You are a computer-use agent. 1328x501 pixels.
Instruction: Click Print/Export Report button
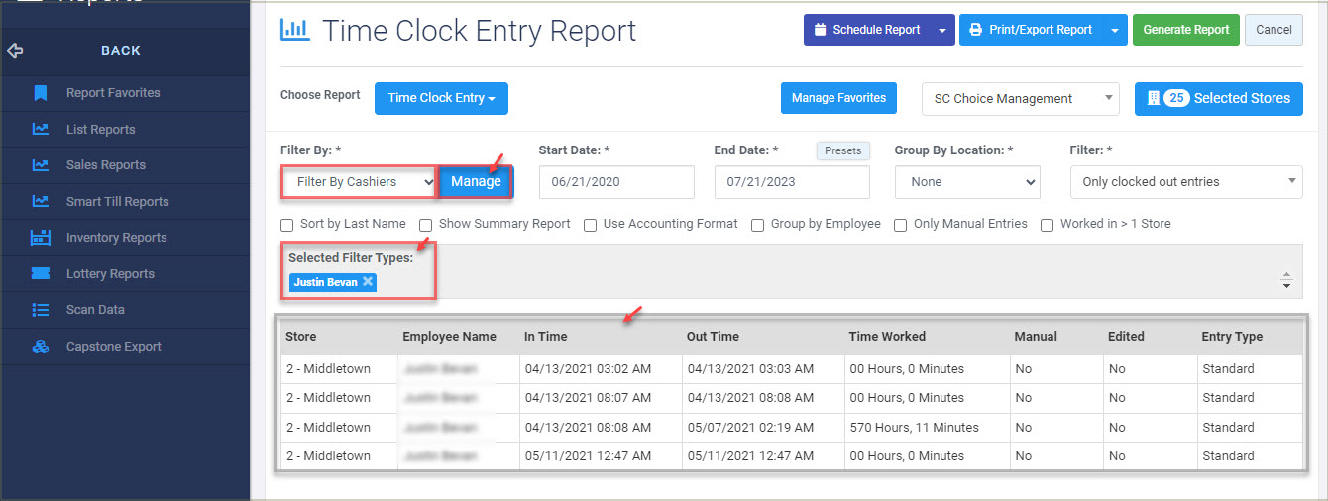pyautogui.click(x=1031, y=30)
